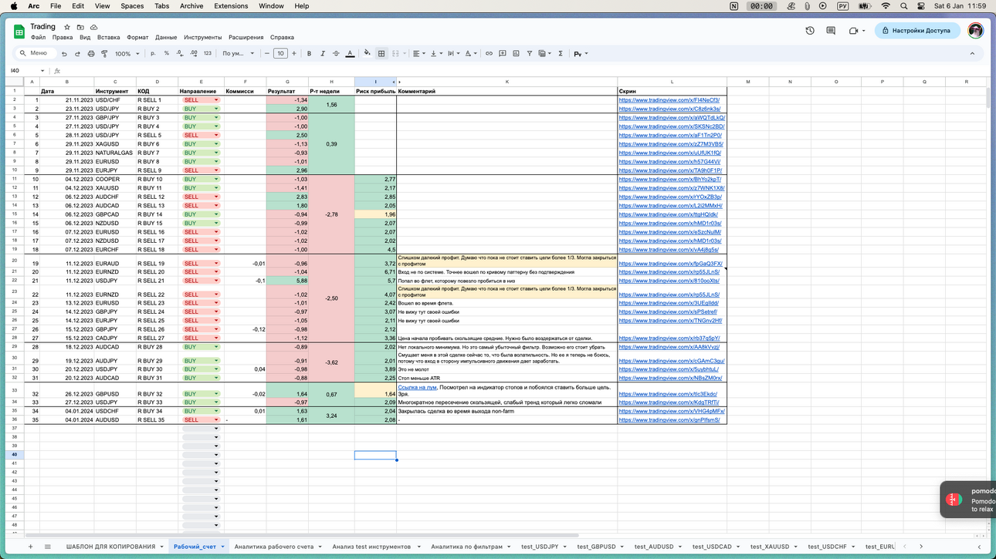Open the all sheets list icon
996x559 pixels.
tap(47, 547)
